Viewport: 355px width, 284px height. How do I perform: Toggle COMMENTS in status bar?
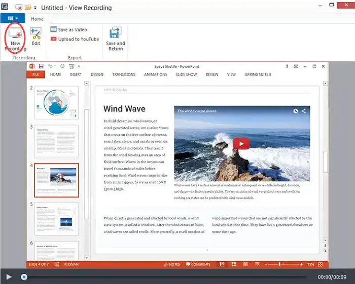(x=198, y=264)
